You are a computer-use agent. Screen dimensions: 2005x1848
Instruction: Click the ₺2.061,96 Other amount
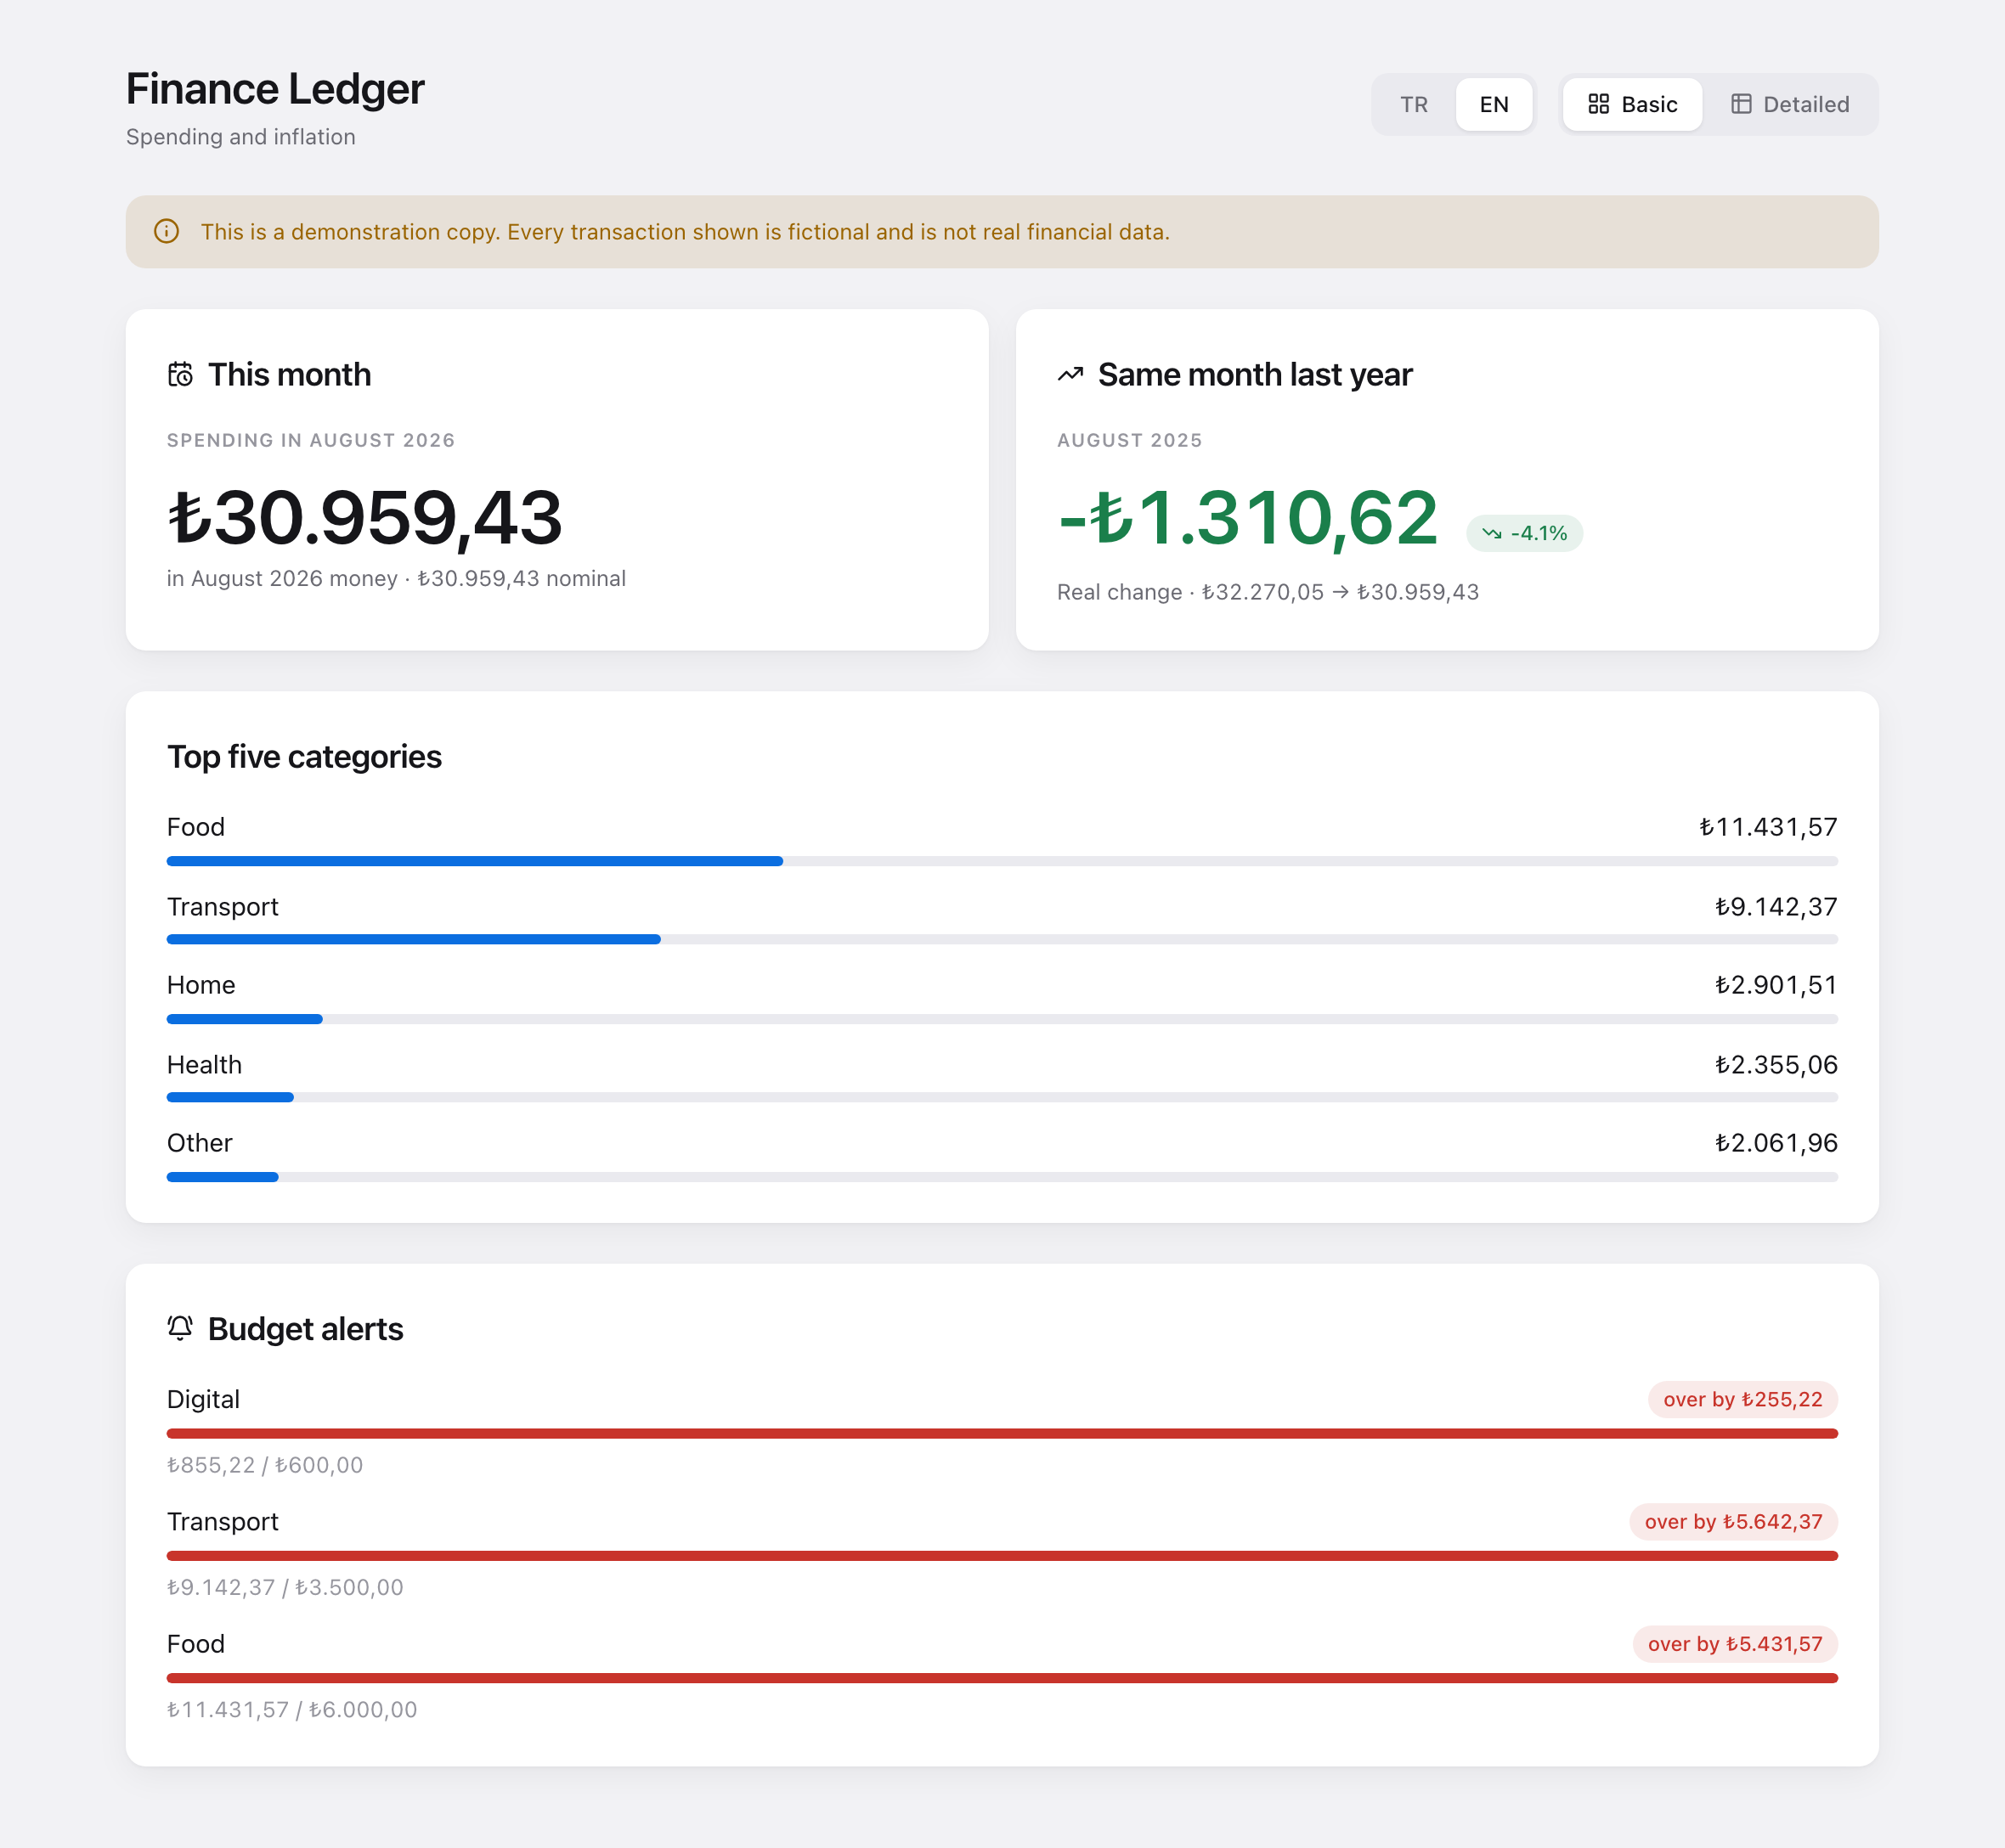tap(1776, 1143)
